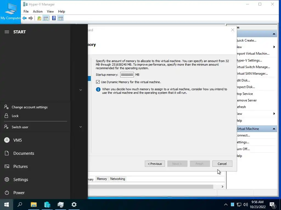Screen dimensions: 281x210
Task: Open the START hamburger menu icon
Action: (x=7, y=32)
